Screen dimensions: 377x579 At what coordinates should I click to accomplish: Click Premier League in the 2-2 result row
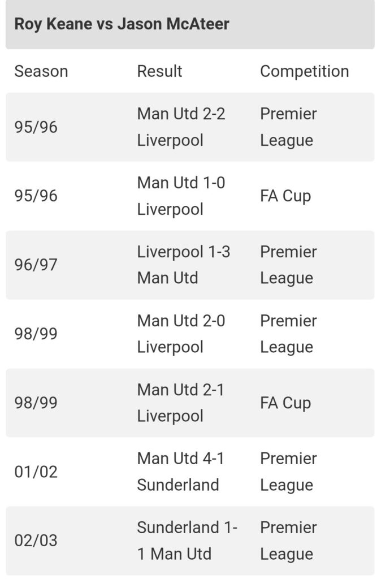pos(288,127)
